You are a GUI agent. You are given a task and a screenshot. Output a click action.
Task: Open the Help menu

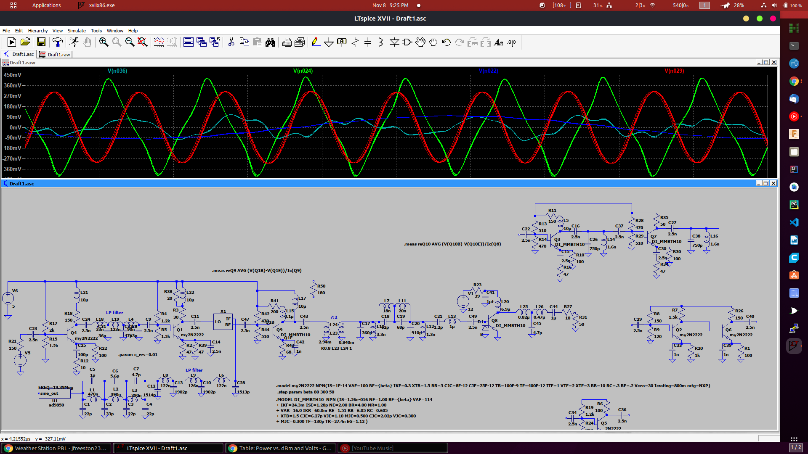(133, 31)
